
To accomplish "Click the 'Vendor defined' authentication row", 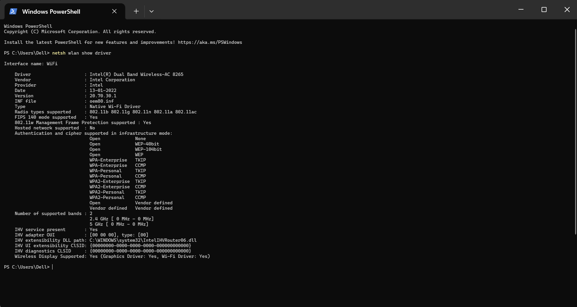I will click(x=131, y=208).
